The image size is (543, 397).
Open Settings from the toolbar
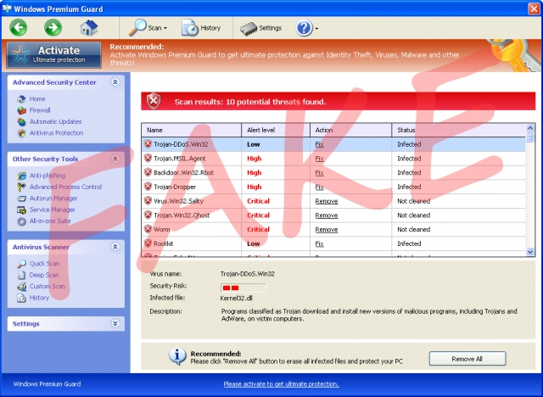[x=260, y=28]
